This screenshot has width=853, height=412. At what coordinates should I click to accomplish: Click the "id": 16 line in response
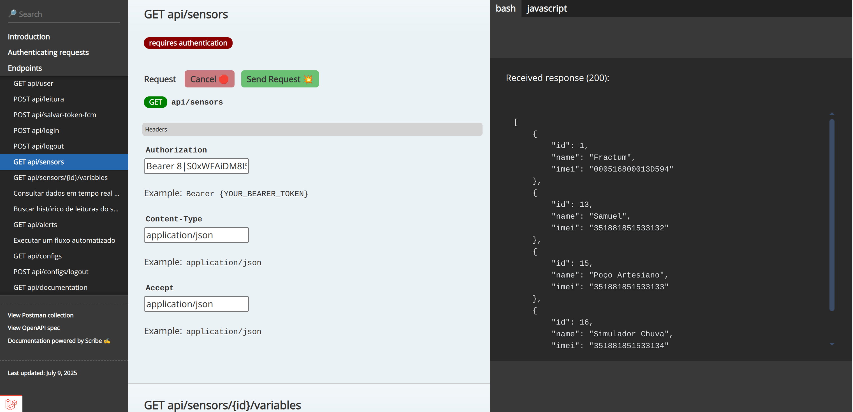coord(572,322)
